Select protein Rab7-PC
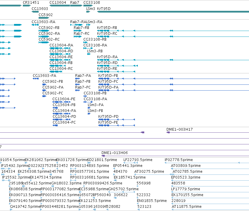Screen dimensions: 249x211 click(83, 87)
